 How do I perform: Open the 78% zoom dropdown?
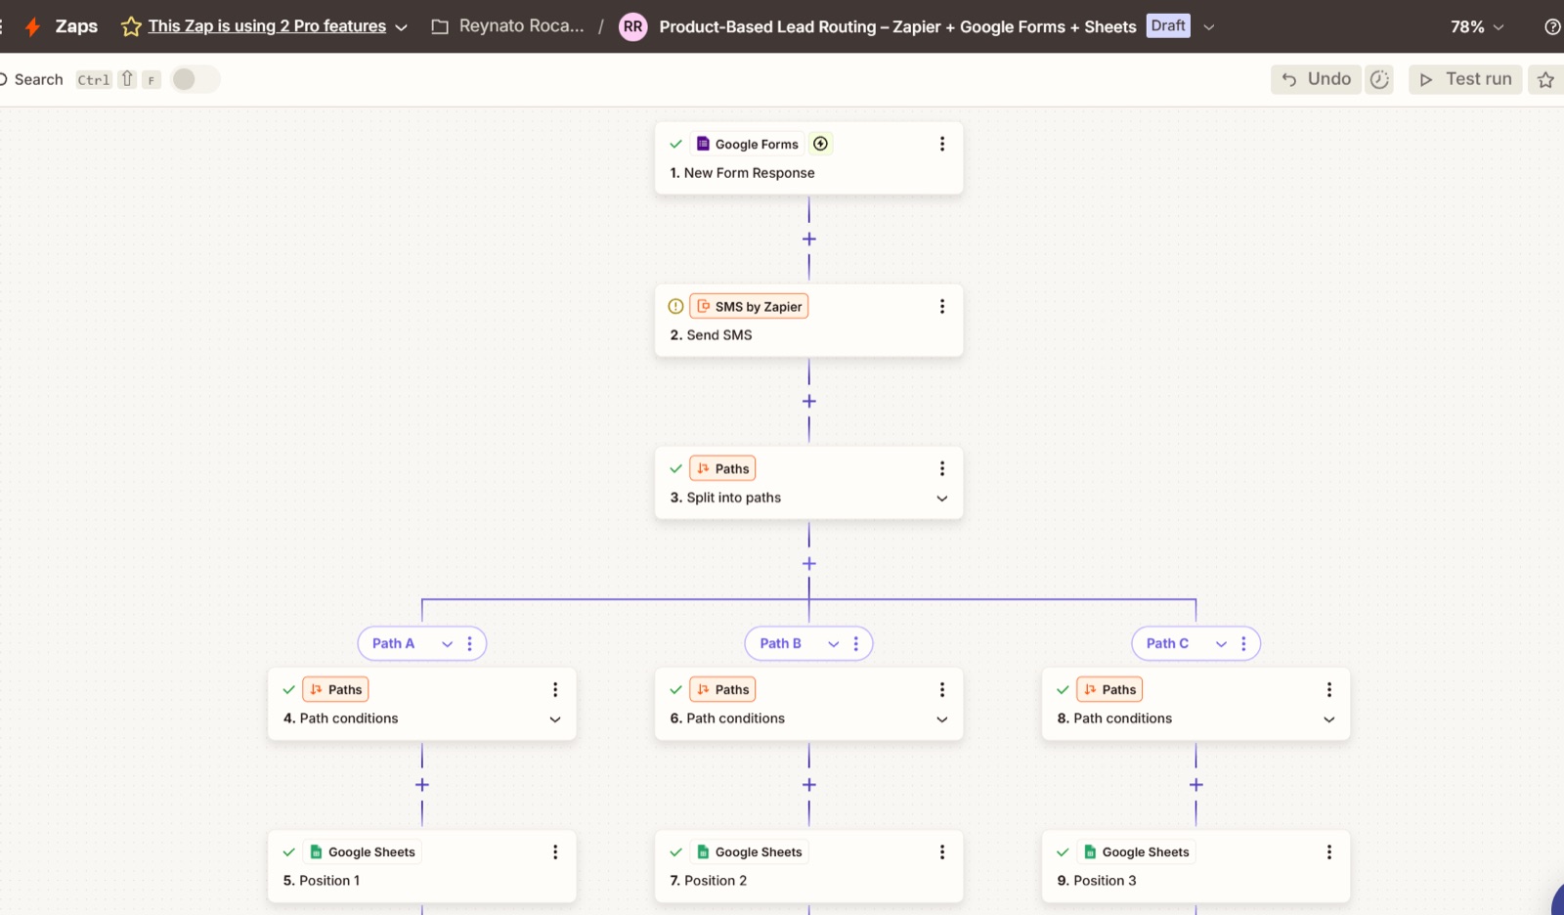point(1477,26)
